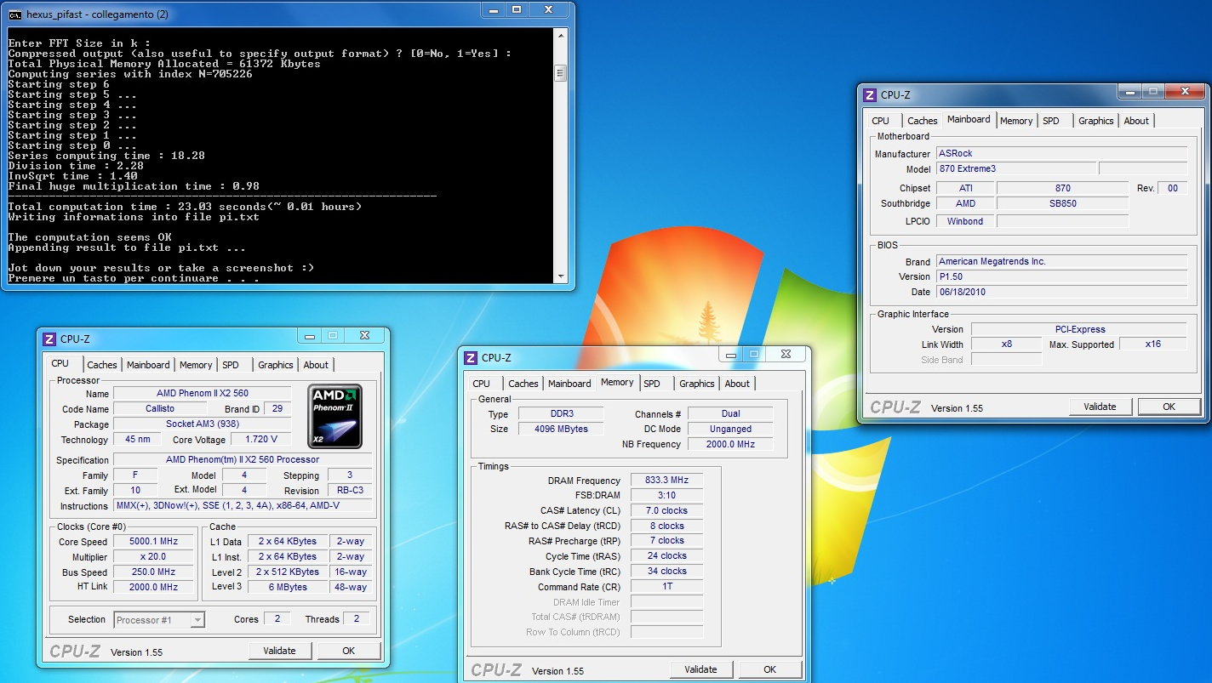Image resolution: width=1212 pixels, height=683 pixels.
Task: Click the console scrollbar down arrow
Action: tap(560, 276)
